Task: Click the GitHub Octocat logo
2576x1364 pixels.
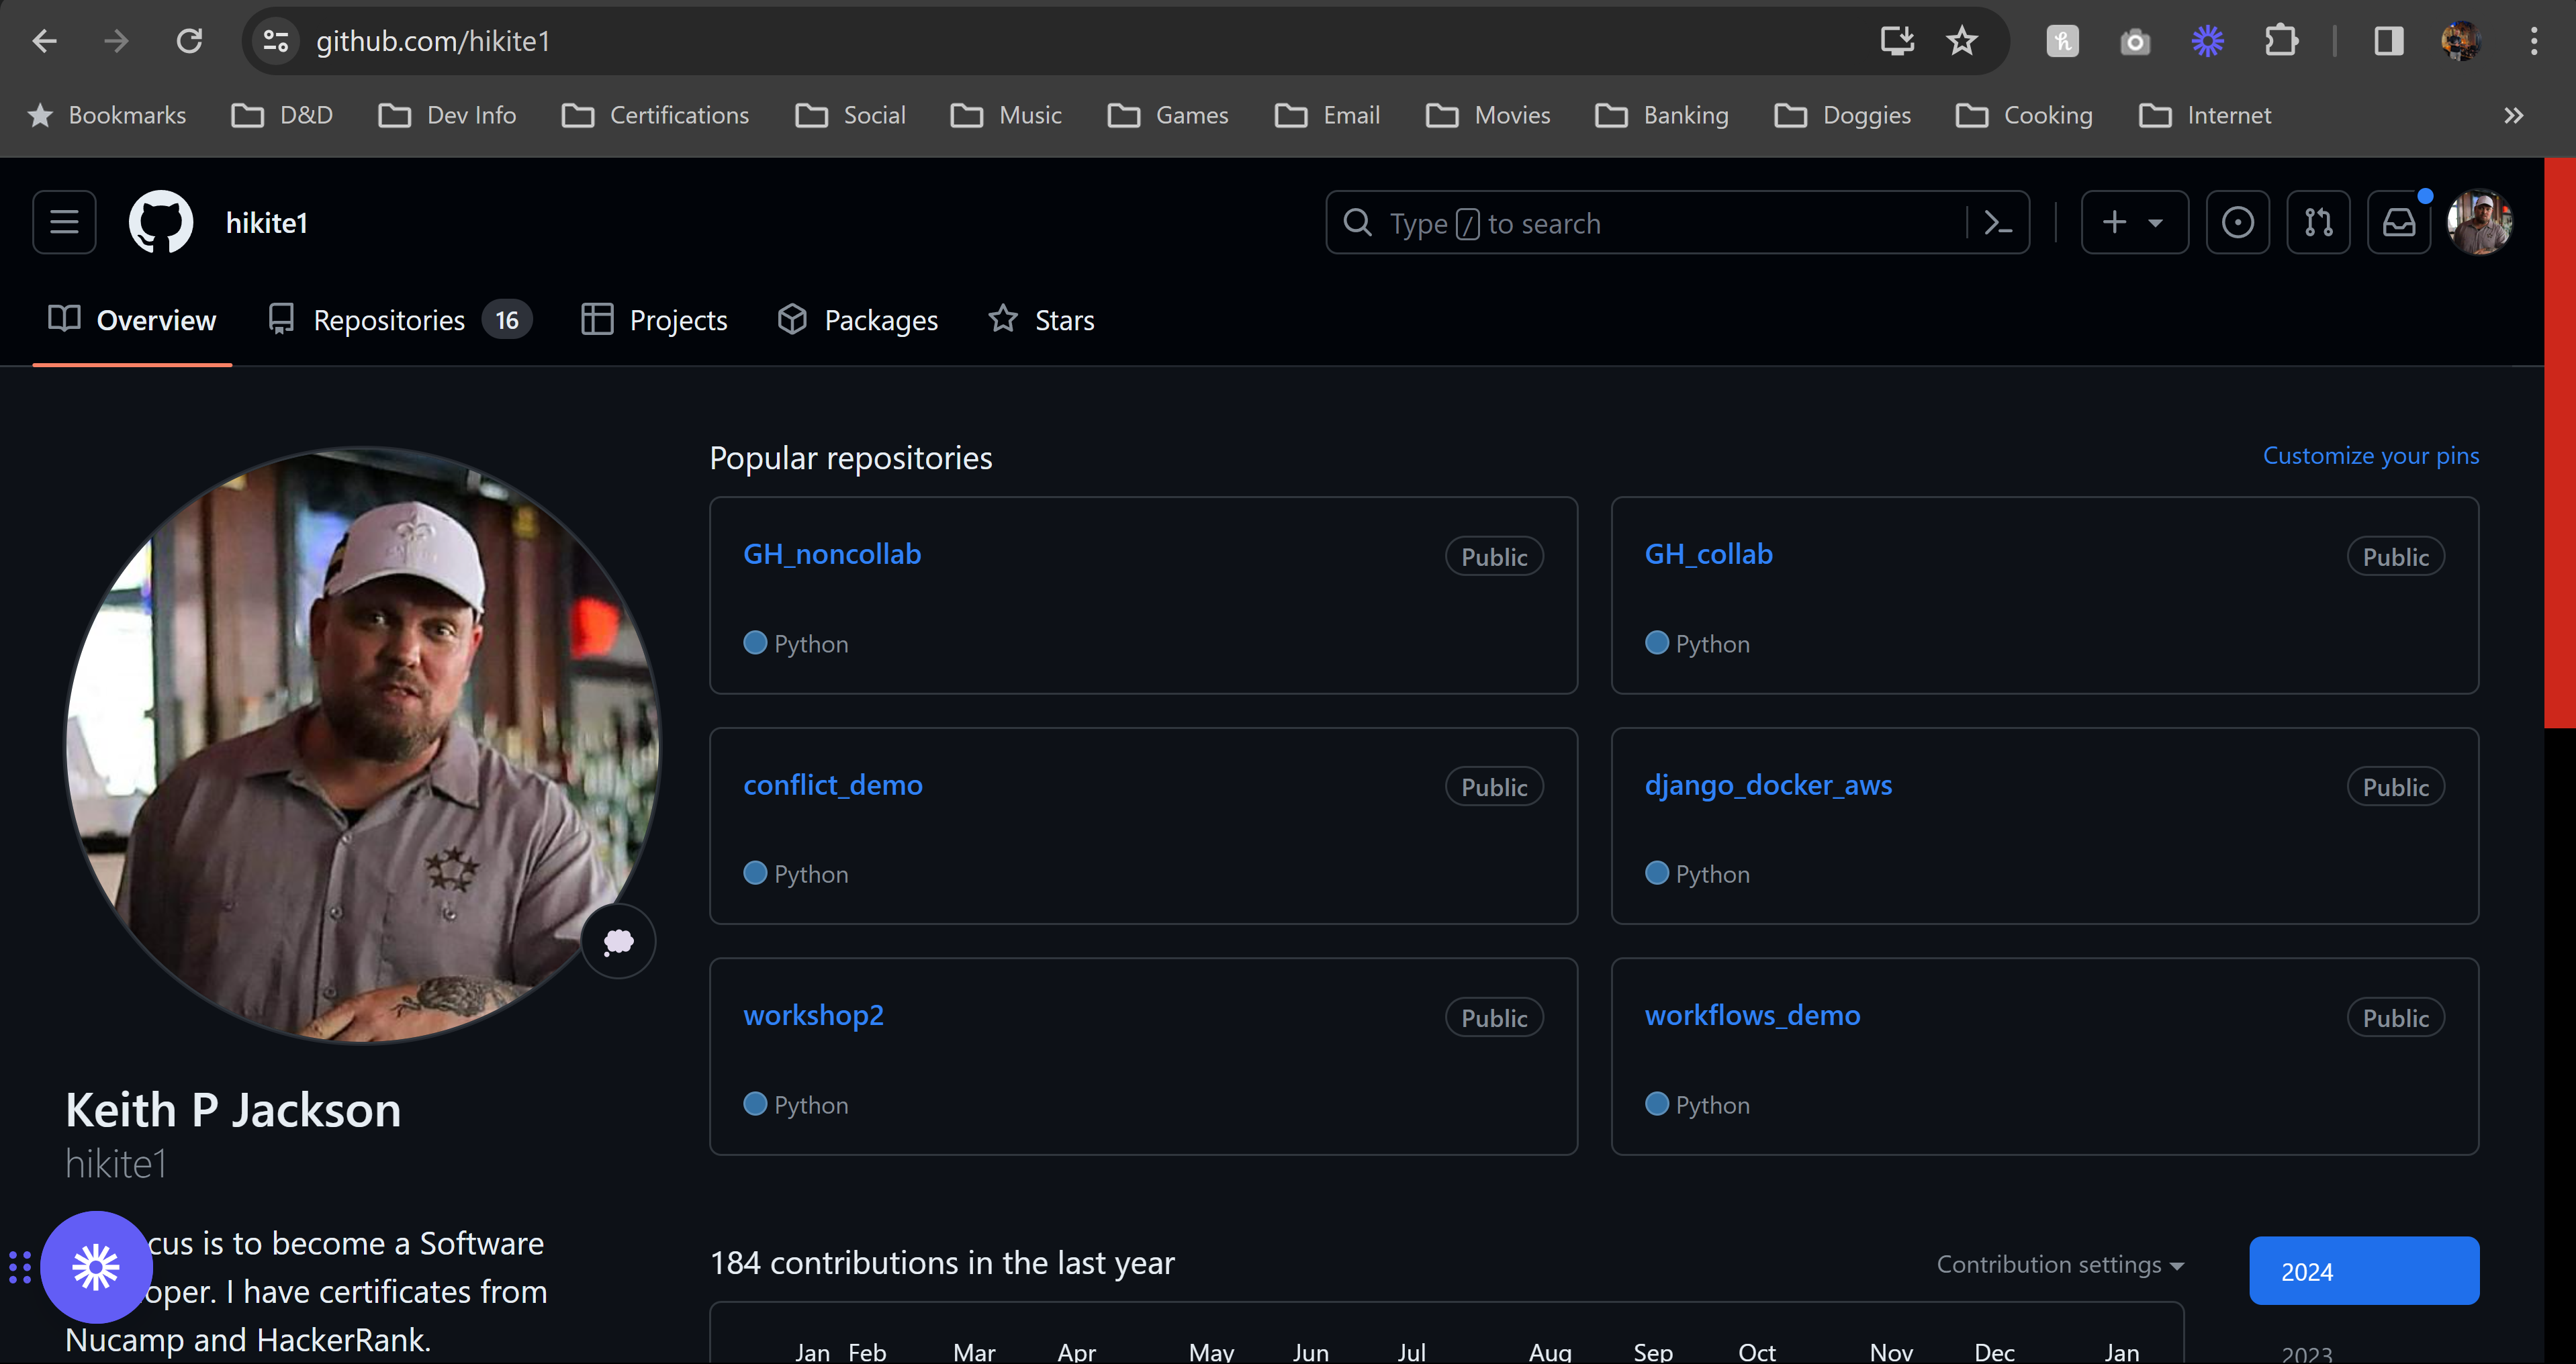Action: [x=161, y=222]
